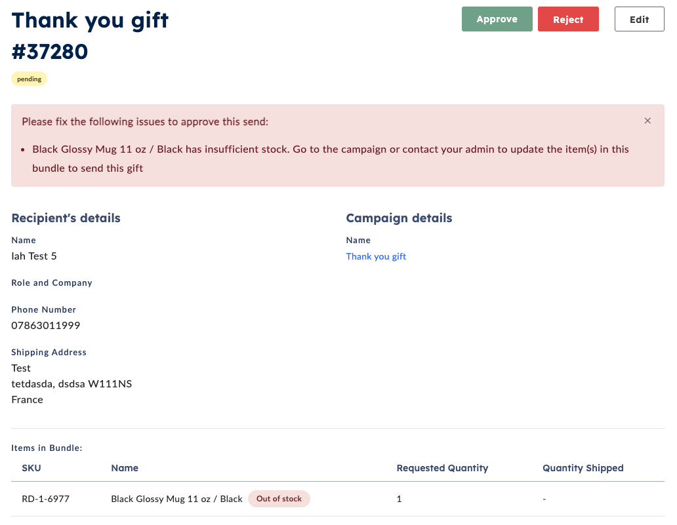Click the Approve button
Screen dimensions: 677x525
pyautogui.click(x=497, y=19)
